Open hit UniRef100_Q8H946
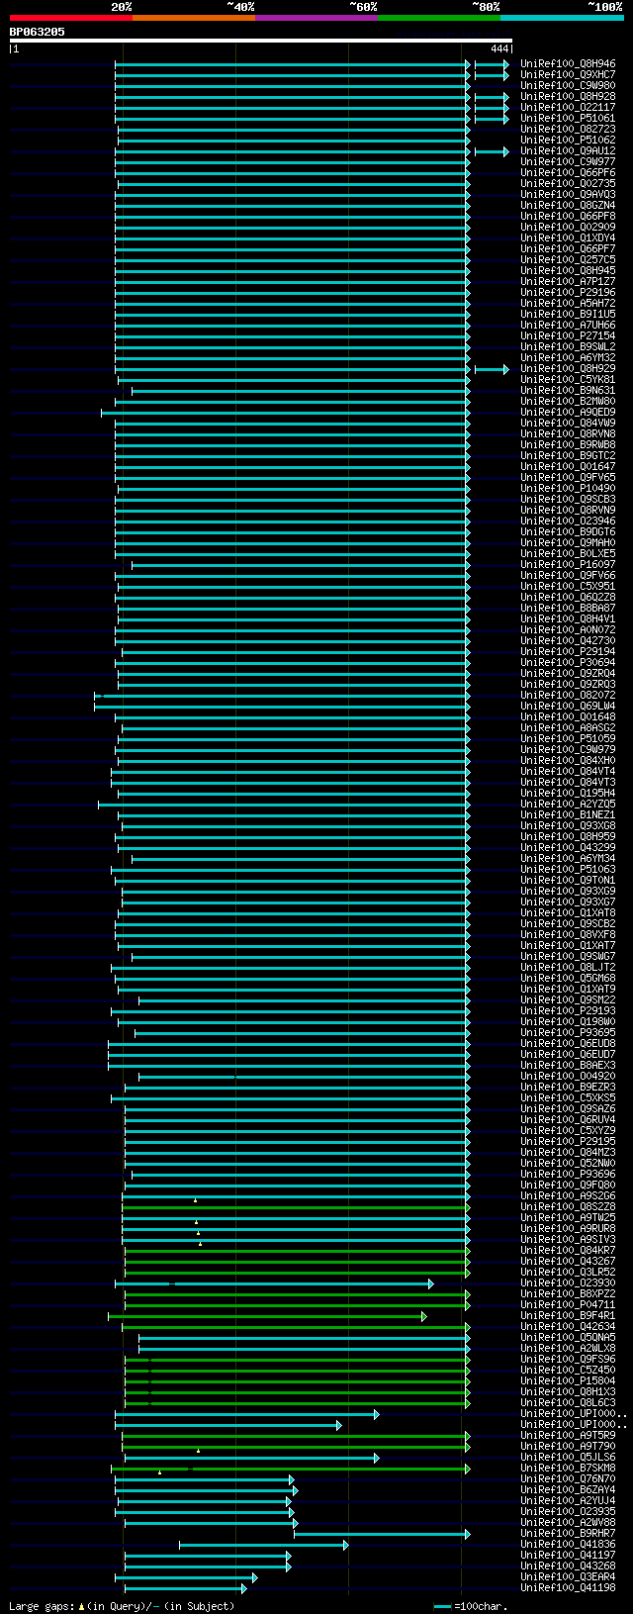This screenshot has width=633, height=1614. [568, 64]
